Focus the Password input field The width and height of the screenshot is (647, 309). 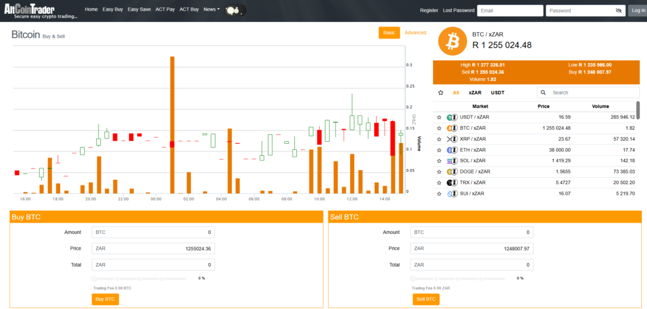(585, 11)
